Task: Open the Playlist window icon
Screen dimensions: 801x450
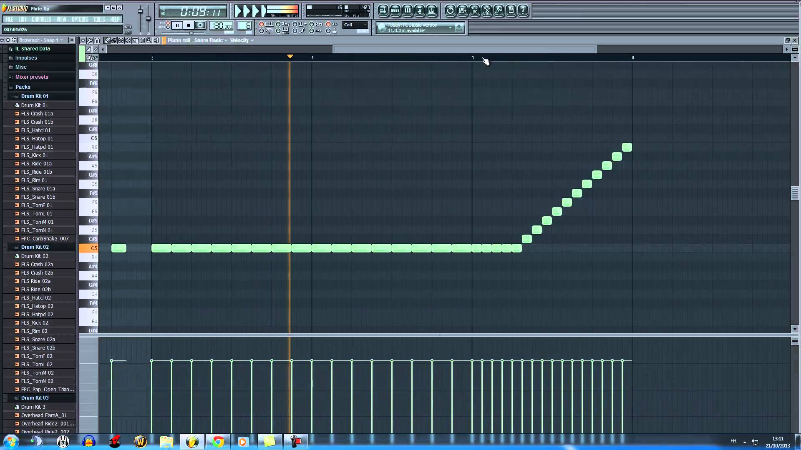Action: (383, 10)
